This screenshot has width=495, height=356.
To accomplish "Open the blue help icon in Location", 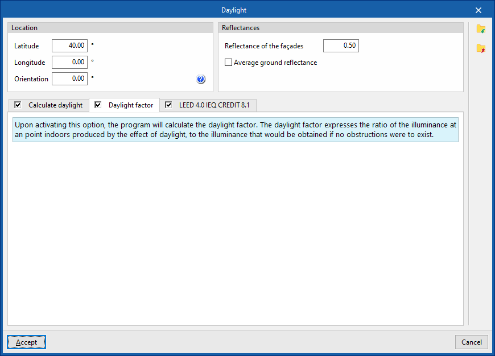I will click(x=201, y=79).
